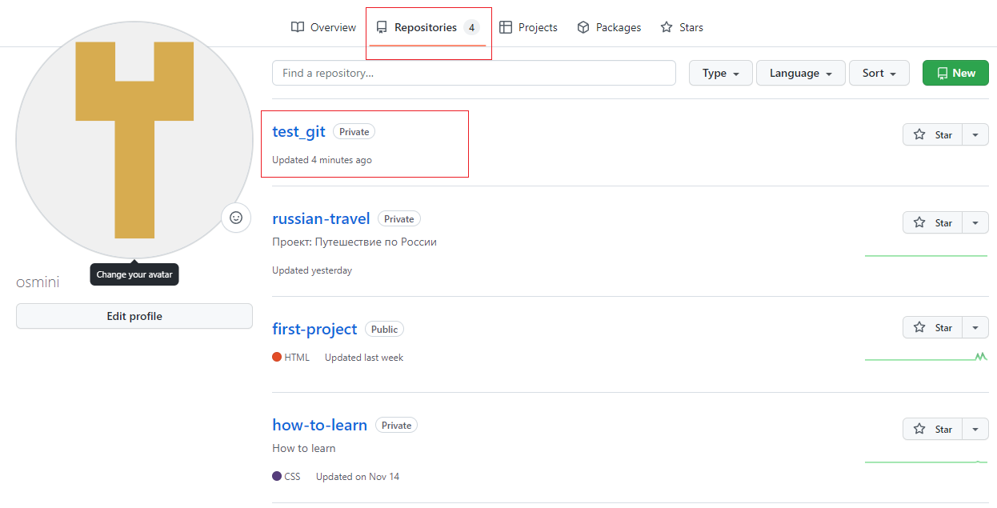
Task: Click the Public badge on first-project
Action: 384,329
